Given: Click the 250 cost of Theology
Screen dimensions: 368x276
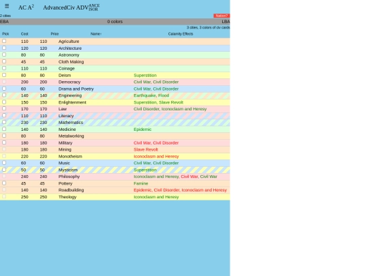Looking at the screenshot, I should (25, 197).
